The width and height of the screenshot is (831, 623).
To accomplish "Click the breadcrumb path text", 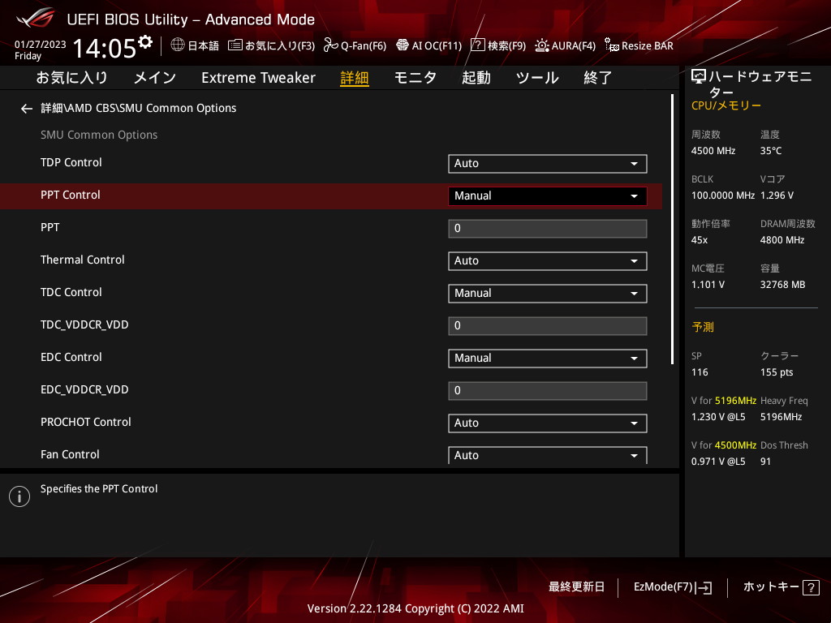I will click(x=139, y=108).
